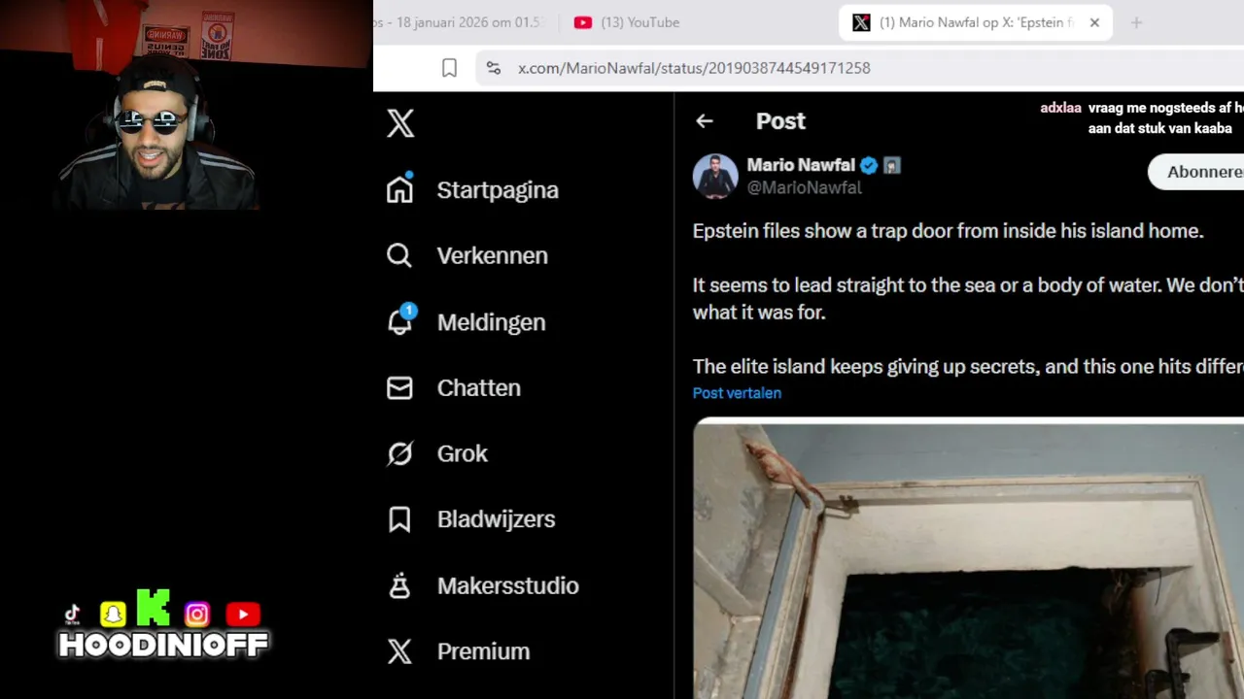Screen dimensions: 1244x699
Task: Close the Mario Nawfal X tab
Action: click(1094, 22)
